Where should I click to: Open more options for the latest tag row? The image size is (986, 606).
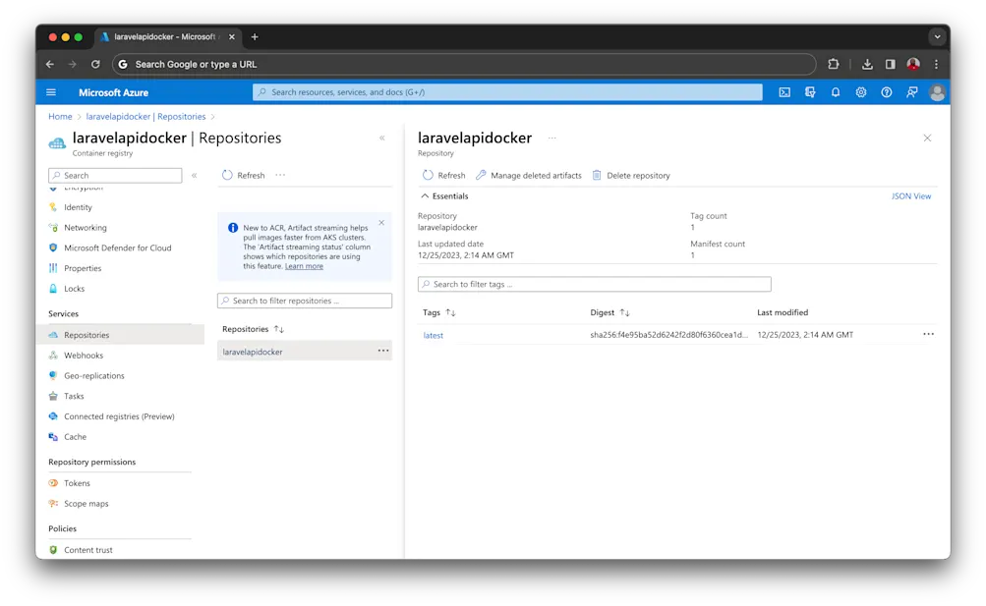928,334
